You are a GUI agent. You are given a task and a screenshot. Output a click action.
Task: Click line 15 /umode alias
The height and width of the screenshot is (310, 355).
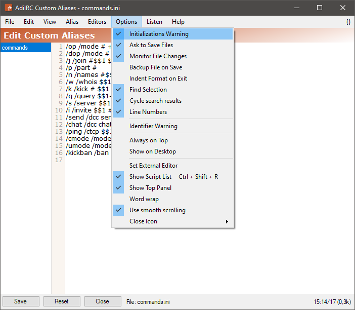point(88,145)
